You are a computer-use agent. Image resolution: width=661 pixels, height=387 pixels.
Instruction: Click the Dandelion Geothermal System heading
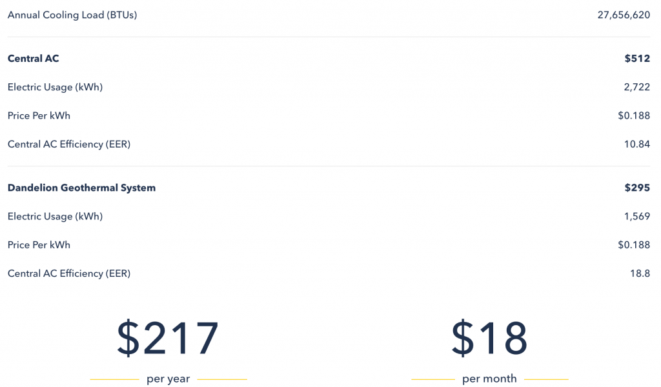click(81, 188)
